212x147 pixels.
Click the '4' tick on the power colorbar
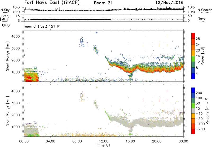click(197, 73)
